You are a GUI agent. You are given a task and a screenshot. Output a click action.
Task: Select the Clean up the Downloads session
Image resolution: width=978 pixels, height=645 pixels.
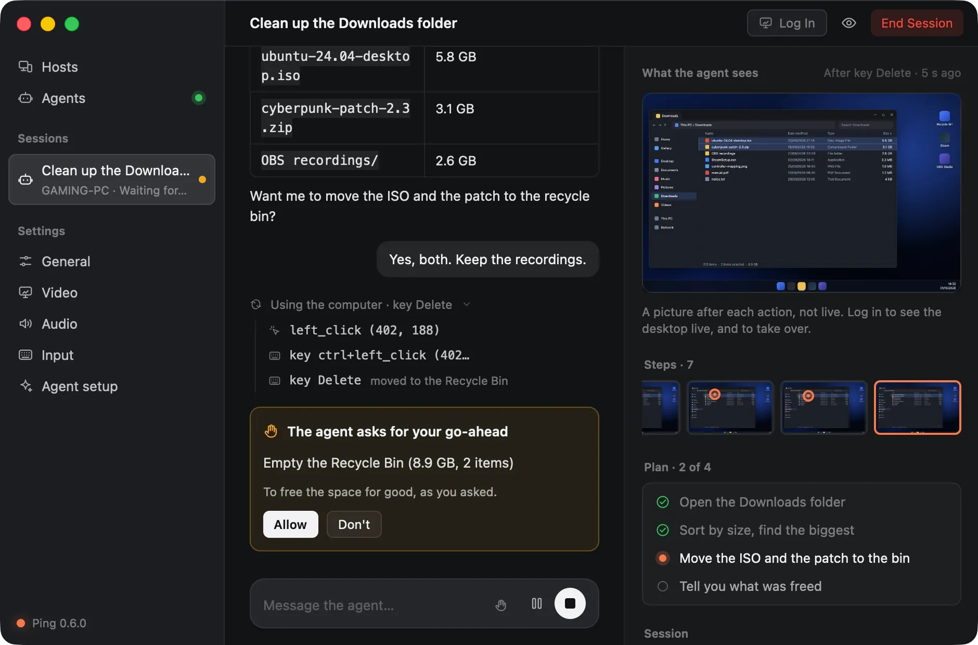pos(112,179)
